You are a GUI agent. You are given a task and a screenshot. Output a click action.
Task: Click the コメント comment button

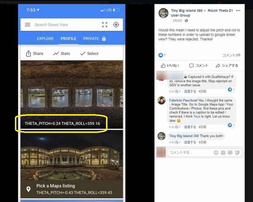199,66
